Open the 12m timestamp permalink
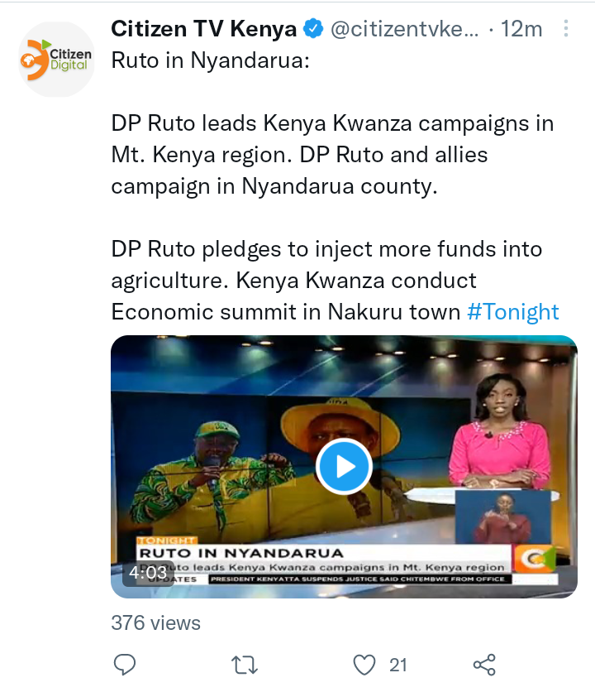This screenshot has height=692, width=595. tap(521, 29)
